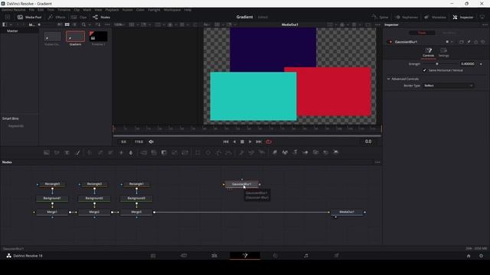Image resolution: width=490 pixels, height=275 pixels.
Task: Go to first frame
Action: (226, 141)
